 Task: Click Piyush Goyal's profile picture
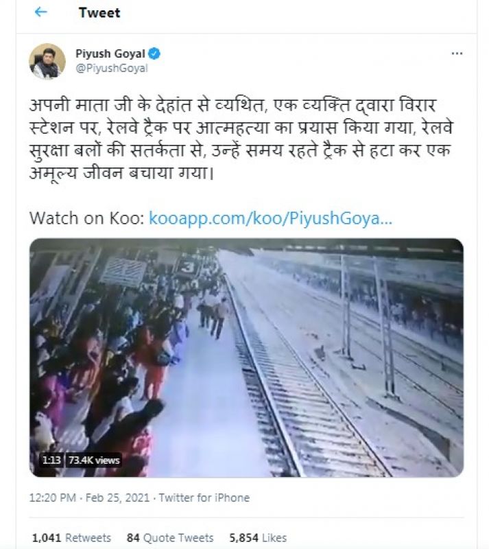click(47, 60)
